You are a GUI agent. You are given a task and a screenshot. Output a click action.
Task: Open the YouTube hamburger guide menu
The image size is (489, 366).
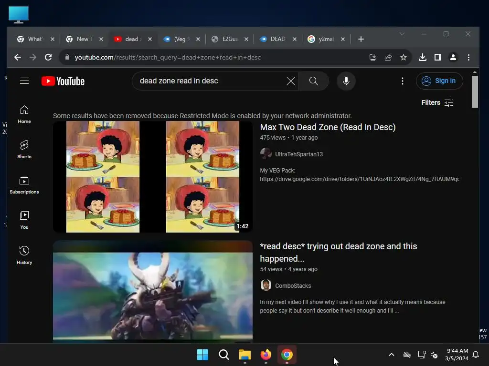pos(24,81)
